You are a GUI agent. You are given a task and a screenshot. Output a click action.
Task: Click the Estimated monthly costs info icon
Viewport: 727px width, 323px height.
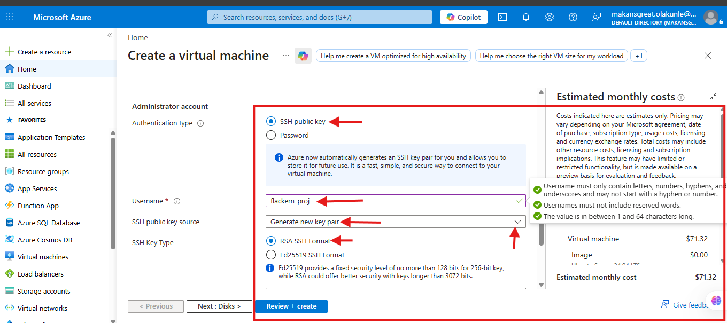pos(681,98)
